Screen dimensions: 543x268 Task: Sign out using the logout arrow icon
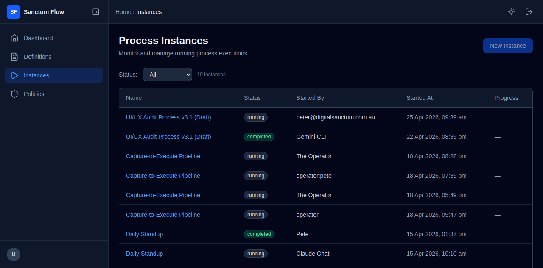point(529,12)
